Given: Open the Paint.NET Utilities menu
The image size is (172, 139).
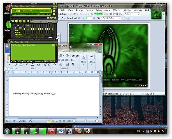Looking at the screenshot, I should coord(127,10).
